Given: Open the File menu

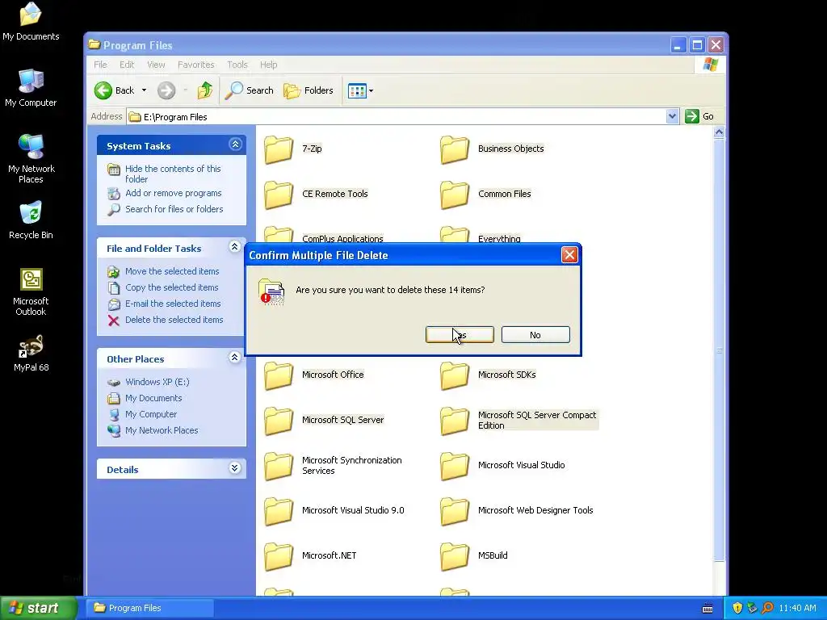Looking at the screenshot, I should click(x=100, y=65).
